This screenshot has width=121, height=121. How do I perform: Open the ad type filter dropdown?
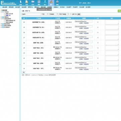coord(64,14)
